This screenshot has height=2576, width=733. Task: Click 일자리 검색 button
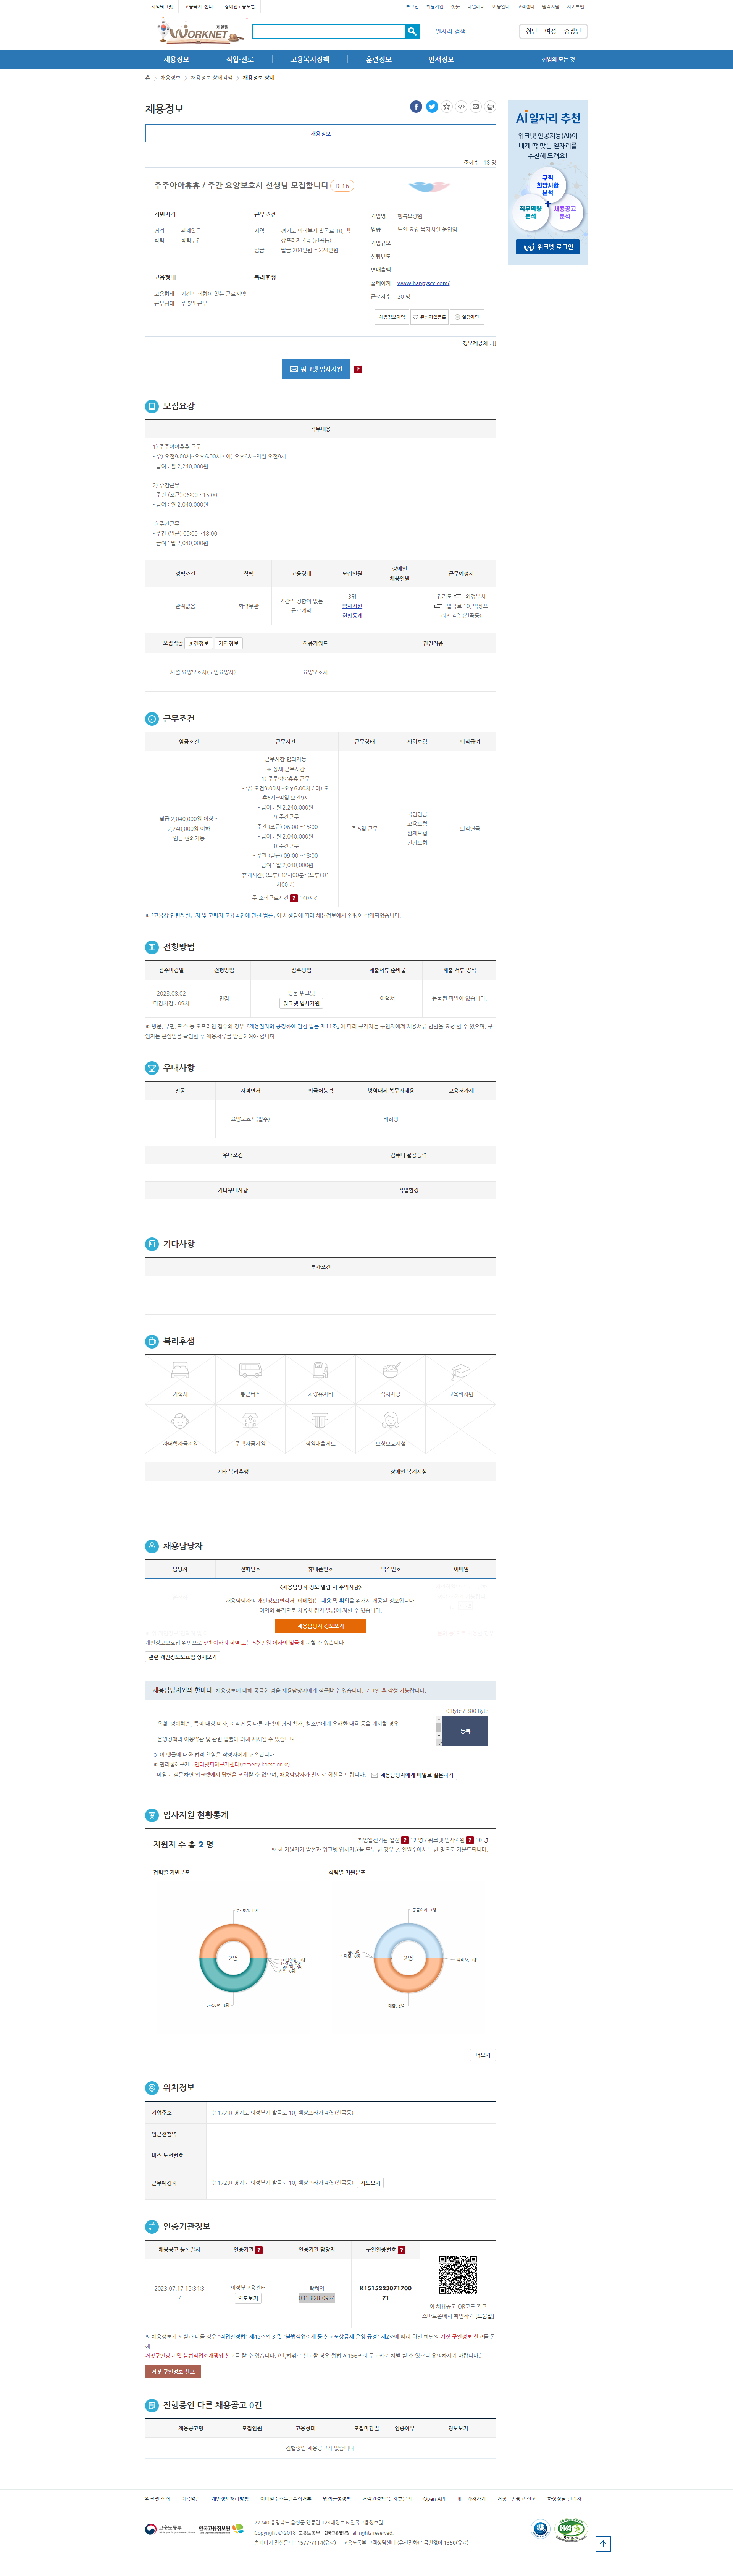pyautogui.click(x=450, y=31)
